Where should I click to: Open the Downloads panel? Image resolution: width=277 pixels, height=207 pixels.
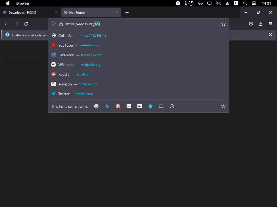pyautogui.click(x=260, y=24)
